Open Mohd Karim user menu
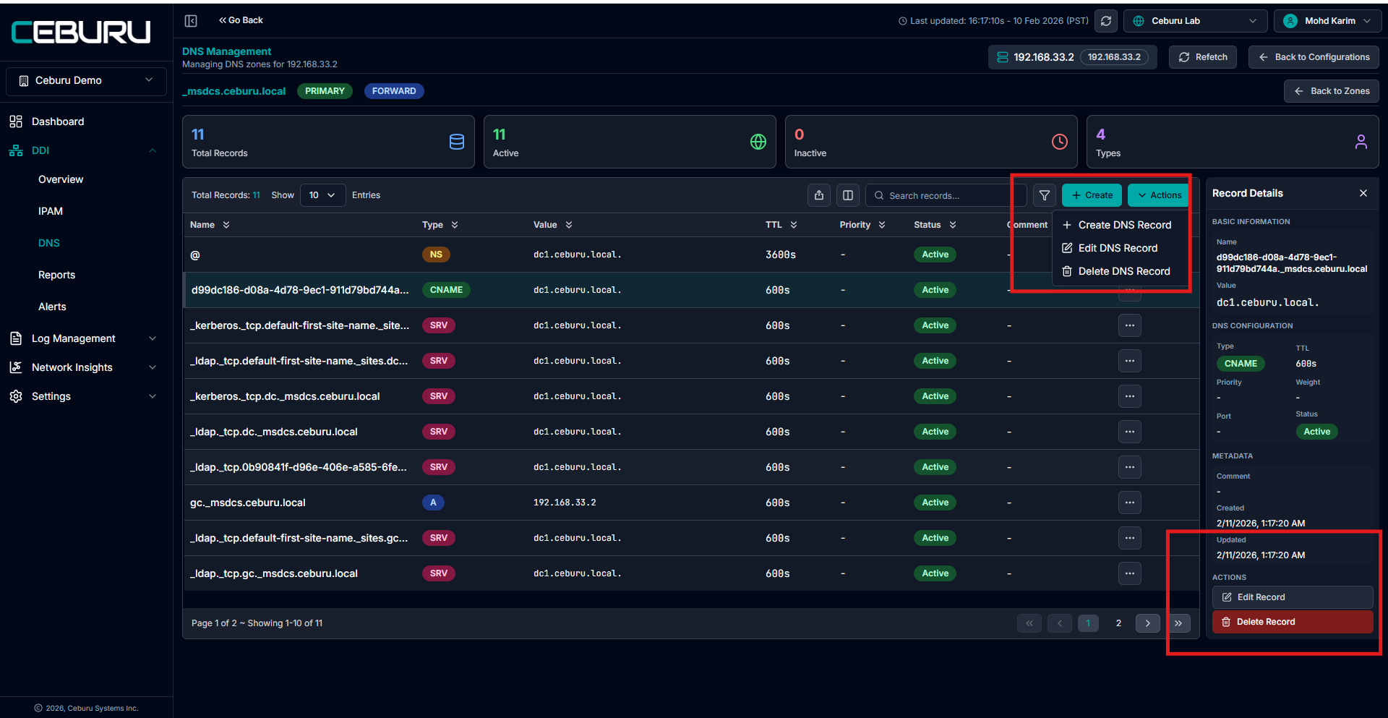 (1327, 21)
